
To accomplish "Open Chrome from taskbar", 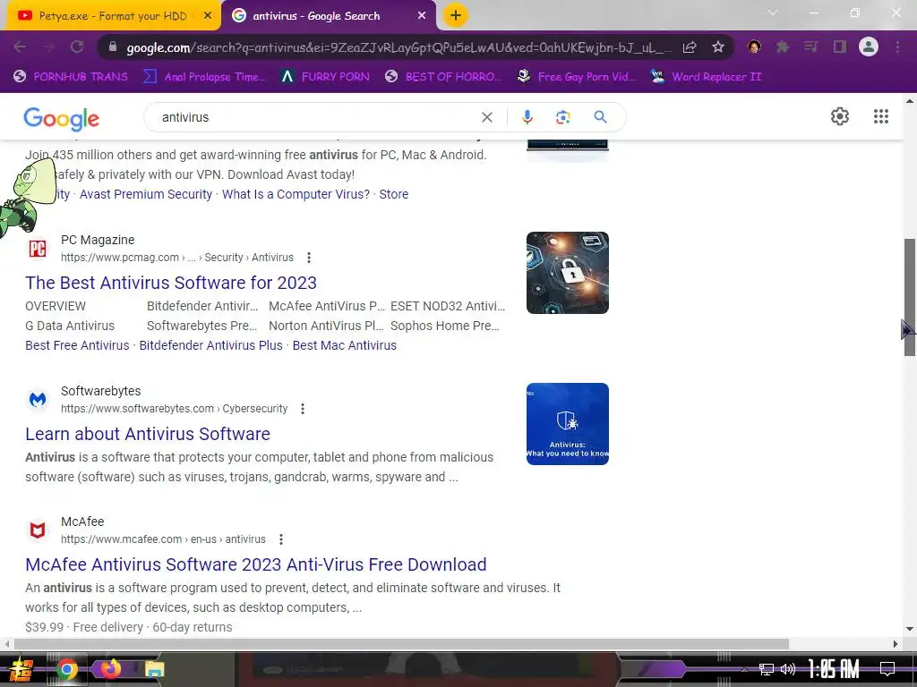I will (x=66, y=669).
